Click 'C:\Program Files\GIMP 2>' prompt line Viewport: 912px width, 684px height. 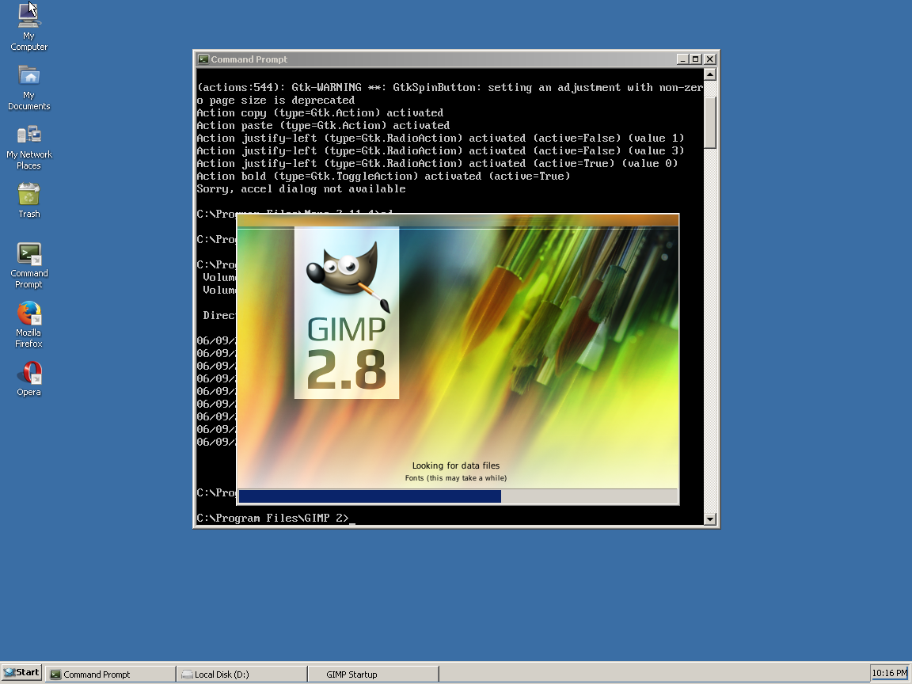coord(273,518)
